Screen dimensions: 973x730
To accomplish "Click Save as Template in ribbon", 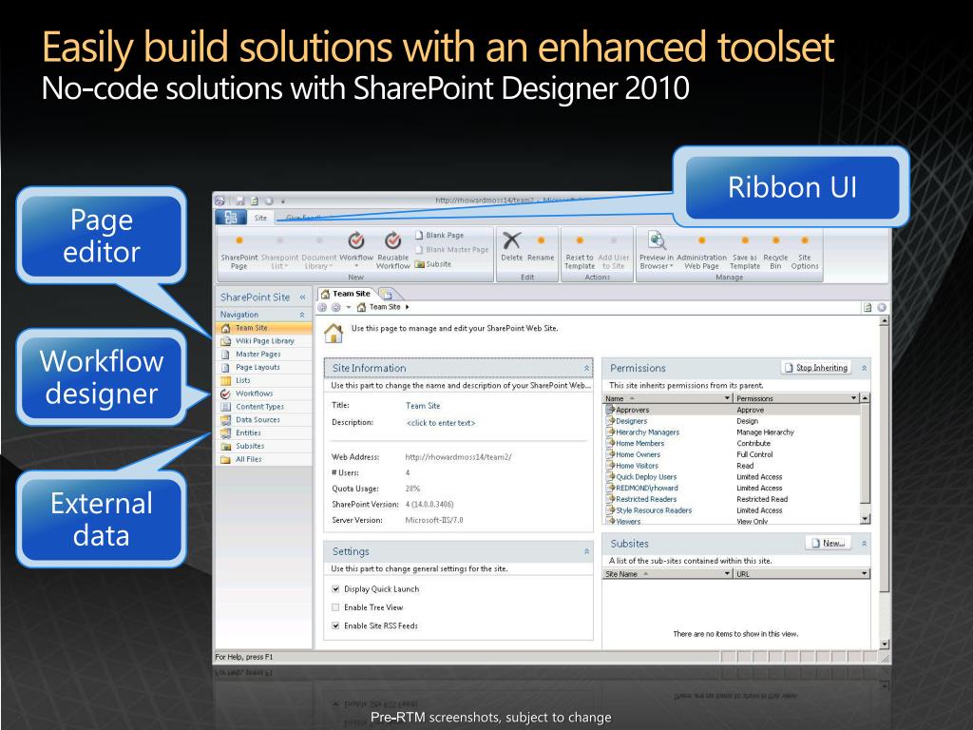I will (x=745, y=252).
